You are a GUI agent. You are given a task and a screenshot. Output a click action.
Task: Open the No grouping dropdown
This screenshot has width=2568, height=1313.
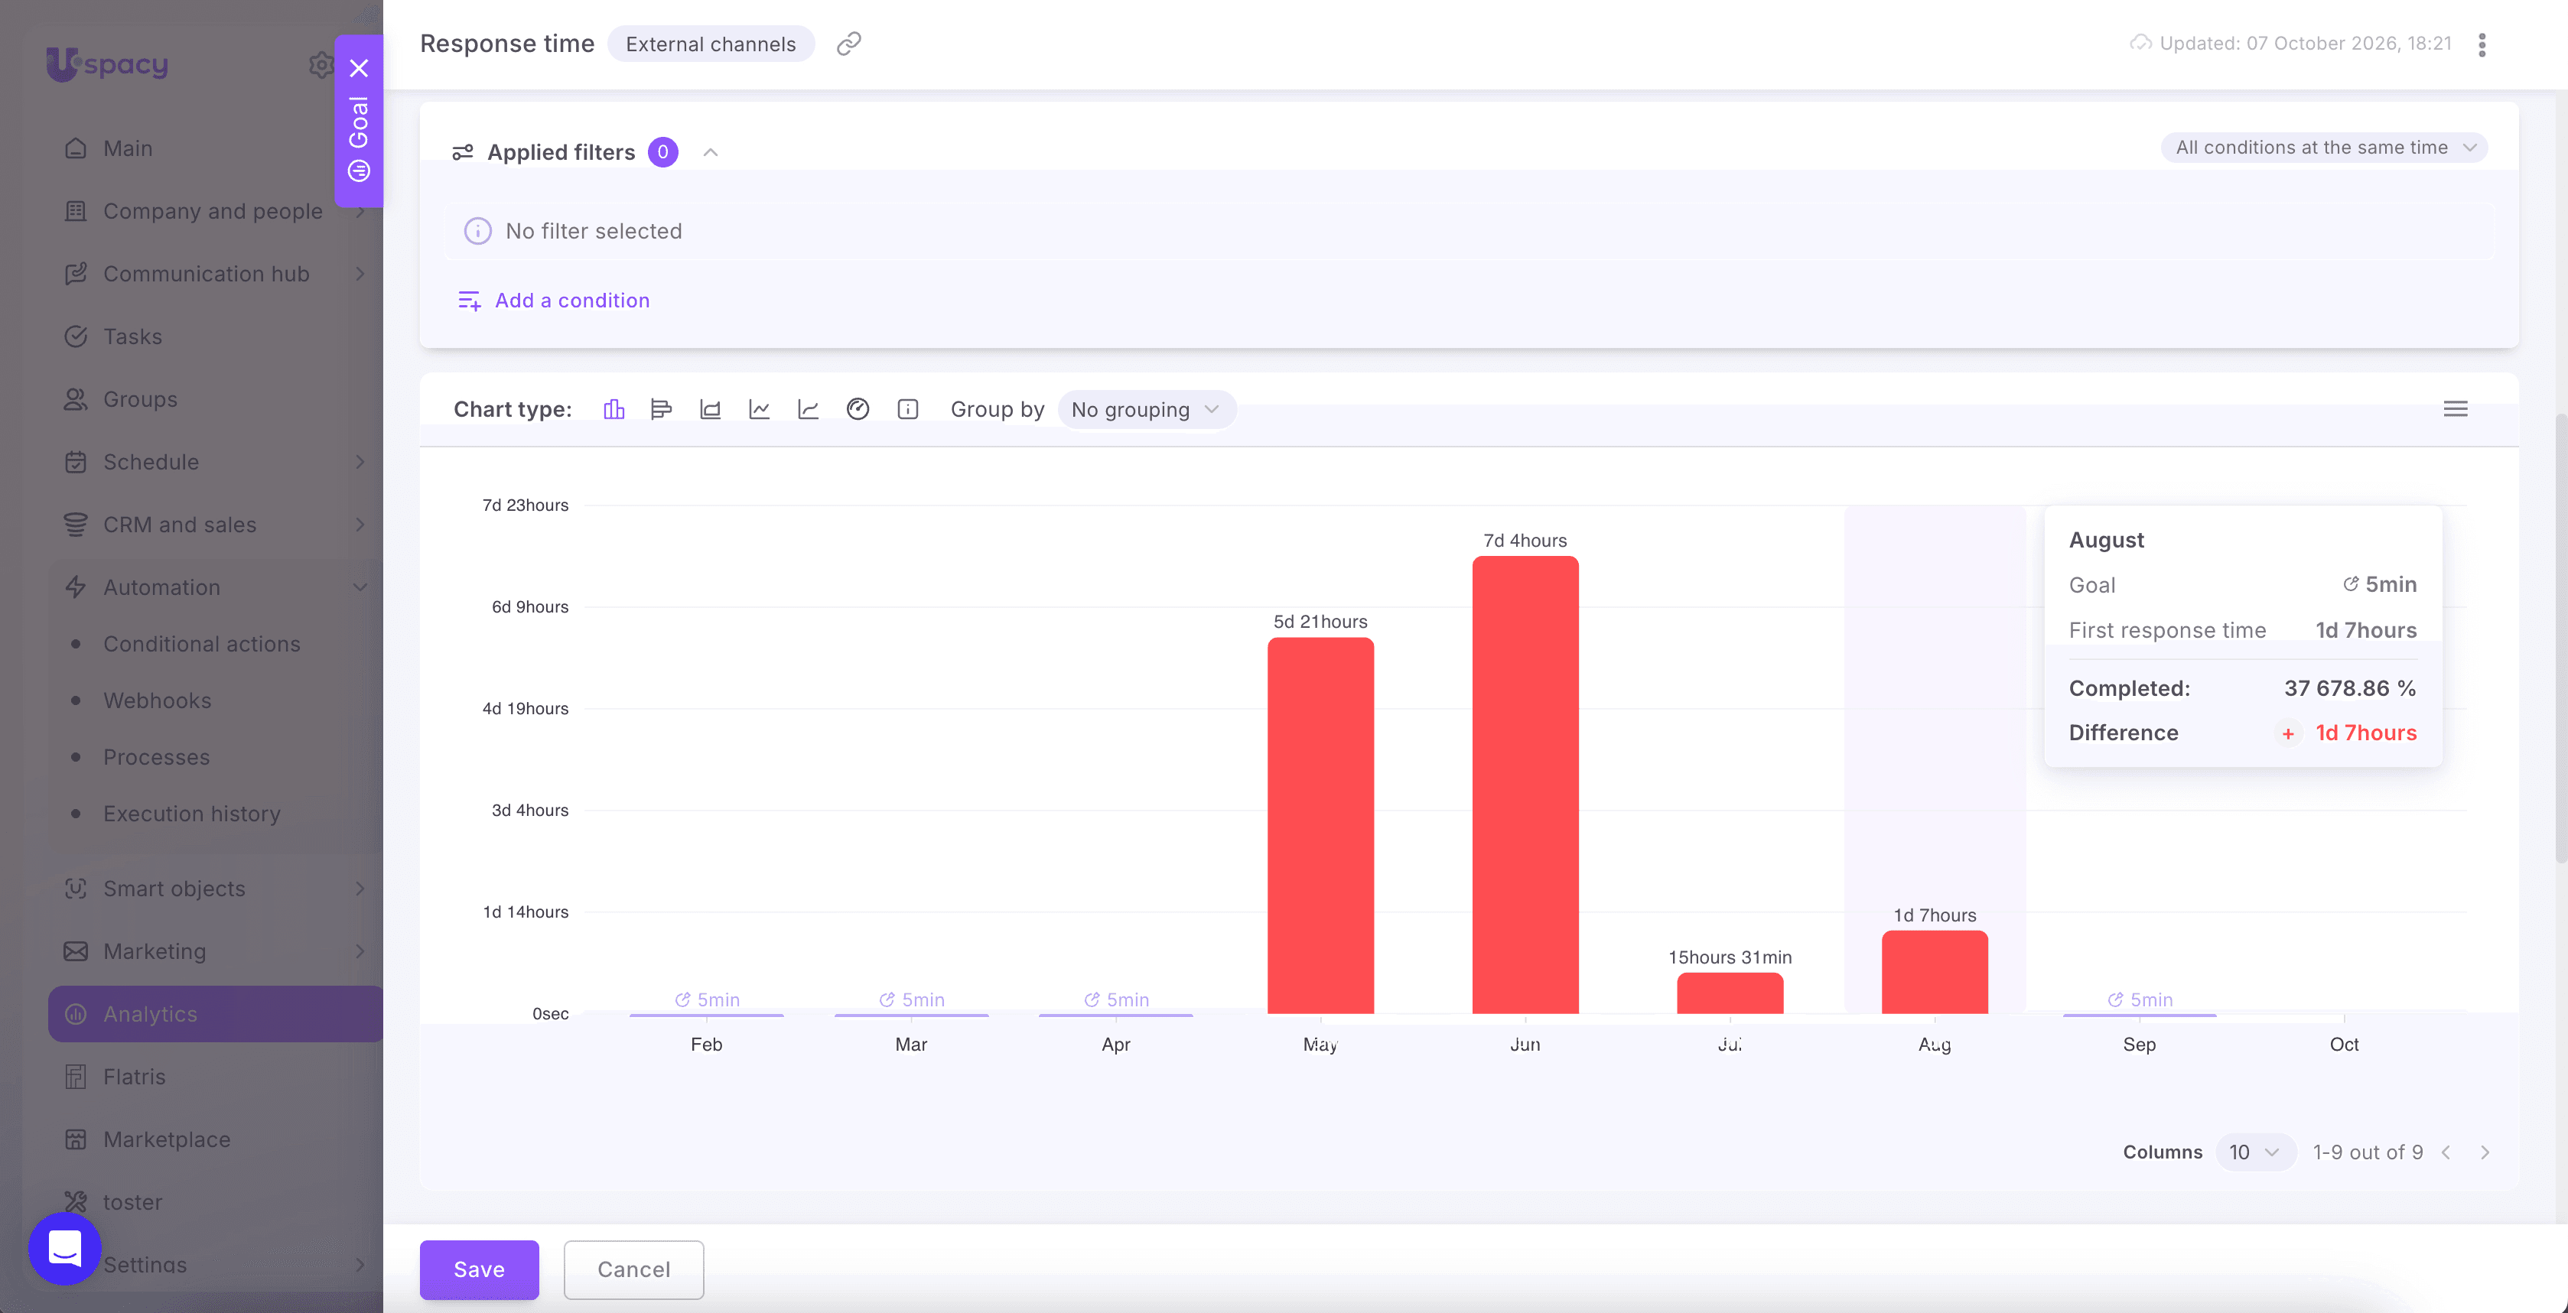coord(1147,409)
